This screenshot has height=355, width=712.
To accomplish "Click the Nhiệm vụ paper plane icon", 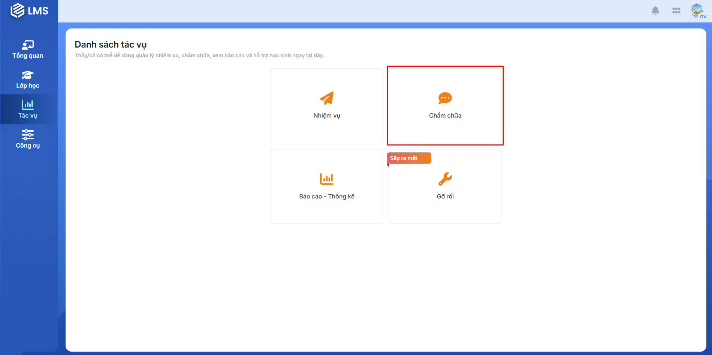I will (327, 98).
